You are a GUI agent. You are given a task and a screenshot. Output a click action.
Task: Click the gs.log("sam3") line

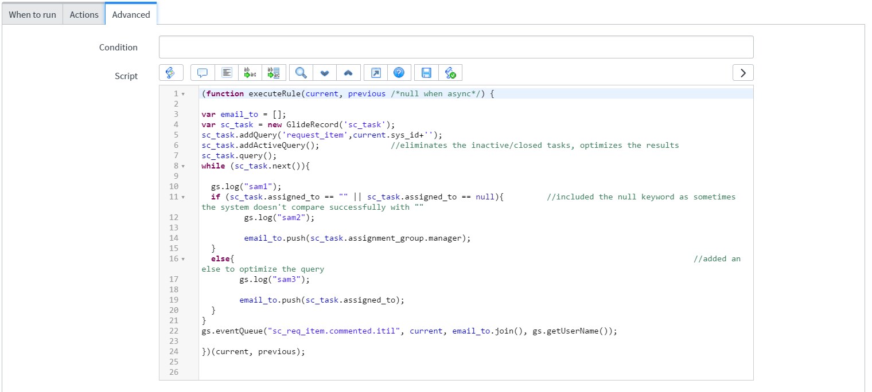pos(275,279)
